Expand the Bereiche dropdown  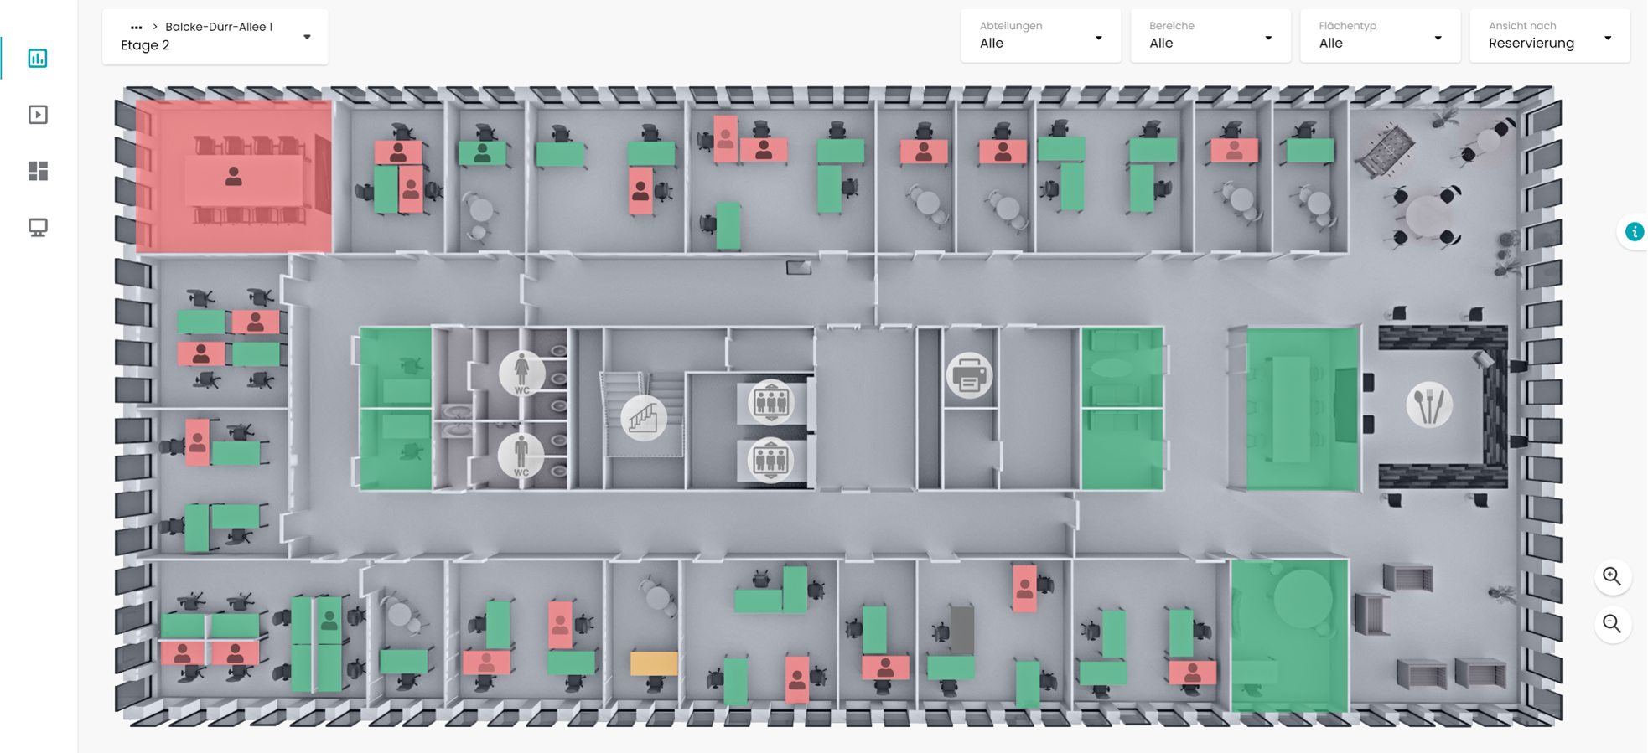(1210, 36)
